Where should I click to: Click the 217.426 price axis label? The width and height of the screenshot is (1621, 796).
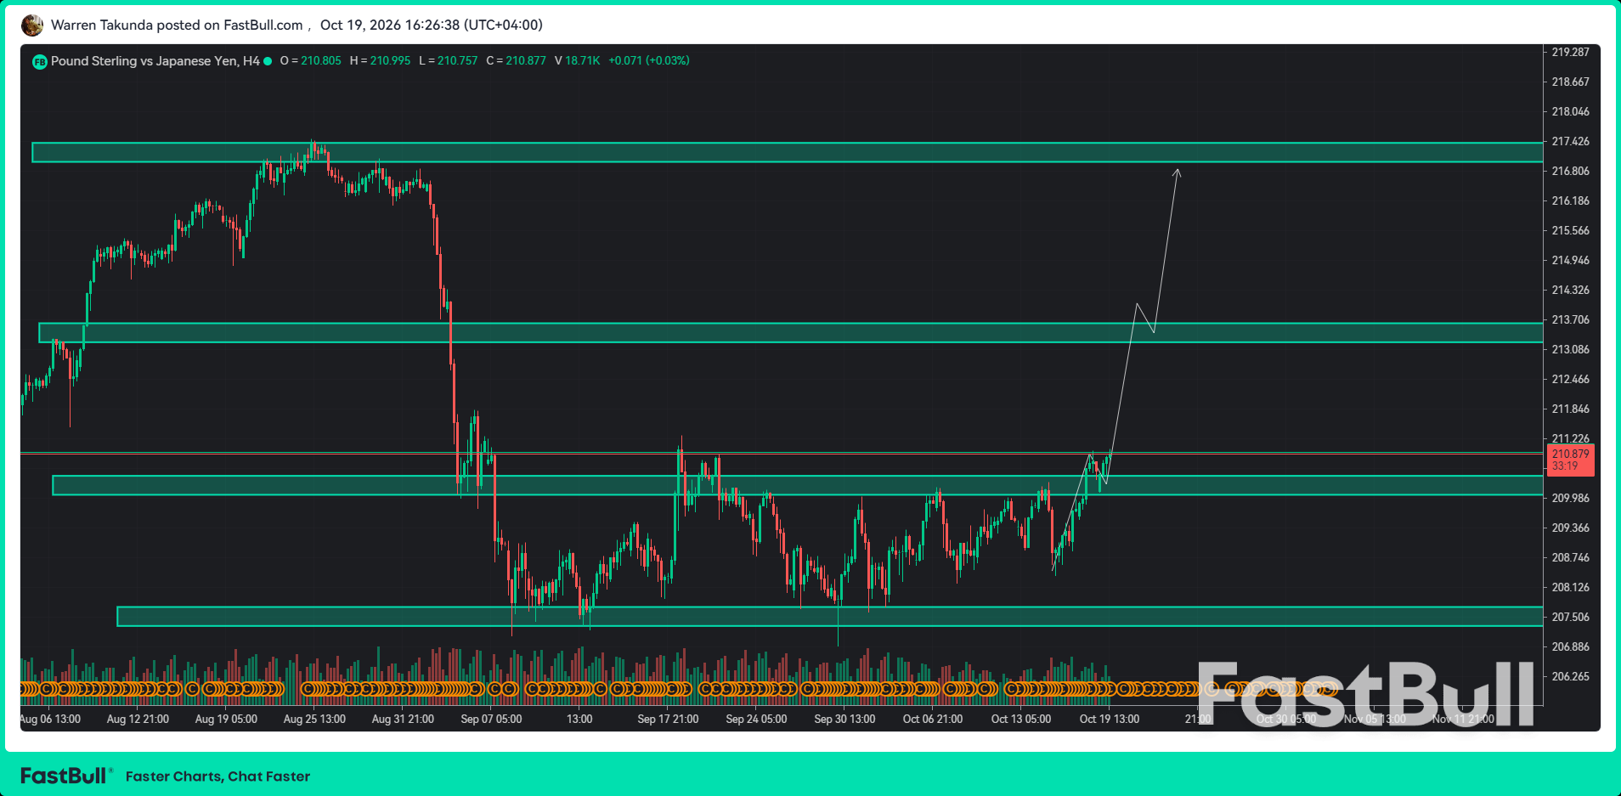click(1570, 141)
